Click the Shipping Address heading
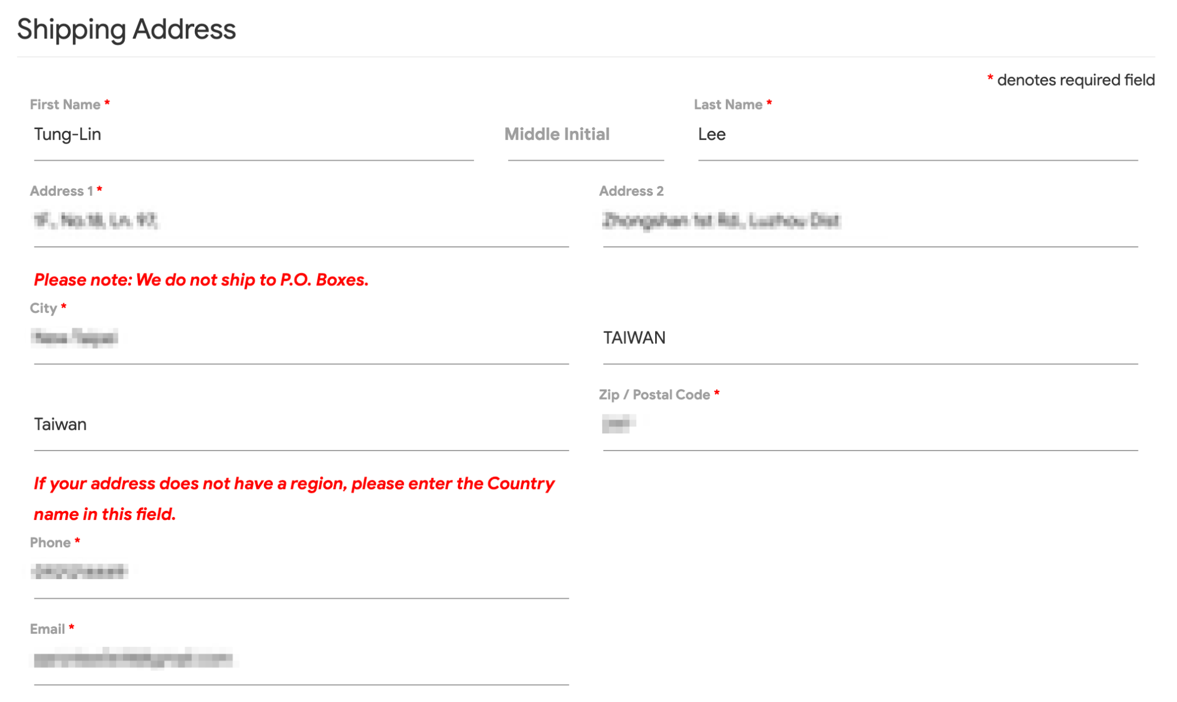Image resolution: width=1177 pixels, height=702 pixels. 126,29
